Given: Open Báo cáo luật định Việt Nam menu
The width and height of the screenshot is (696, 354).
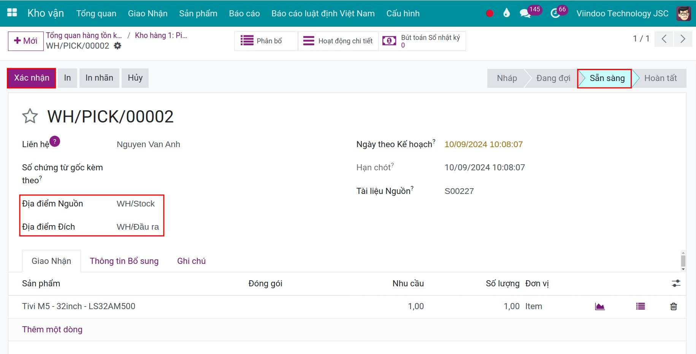Looking at the screenshot, I should 323,13.
